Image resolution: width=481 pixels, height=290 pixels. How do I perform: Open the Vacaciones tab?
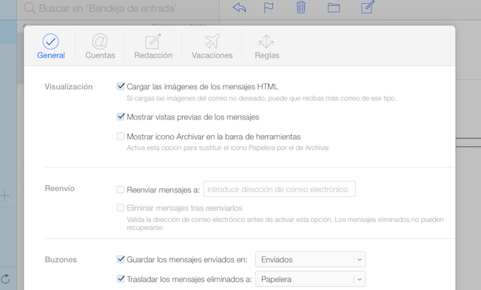tap(212, 46)
